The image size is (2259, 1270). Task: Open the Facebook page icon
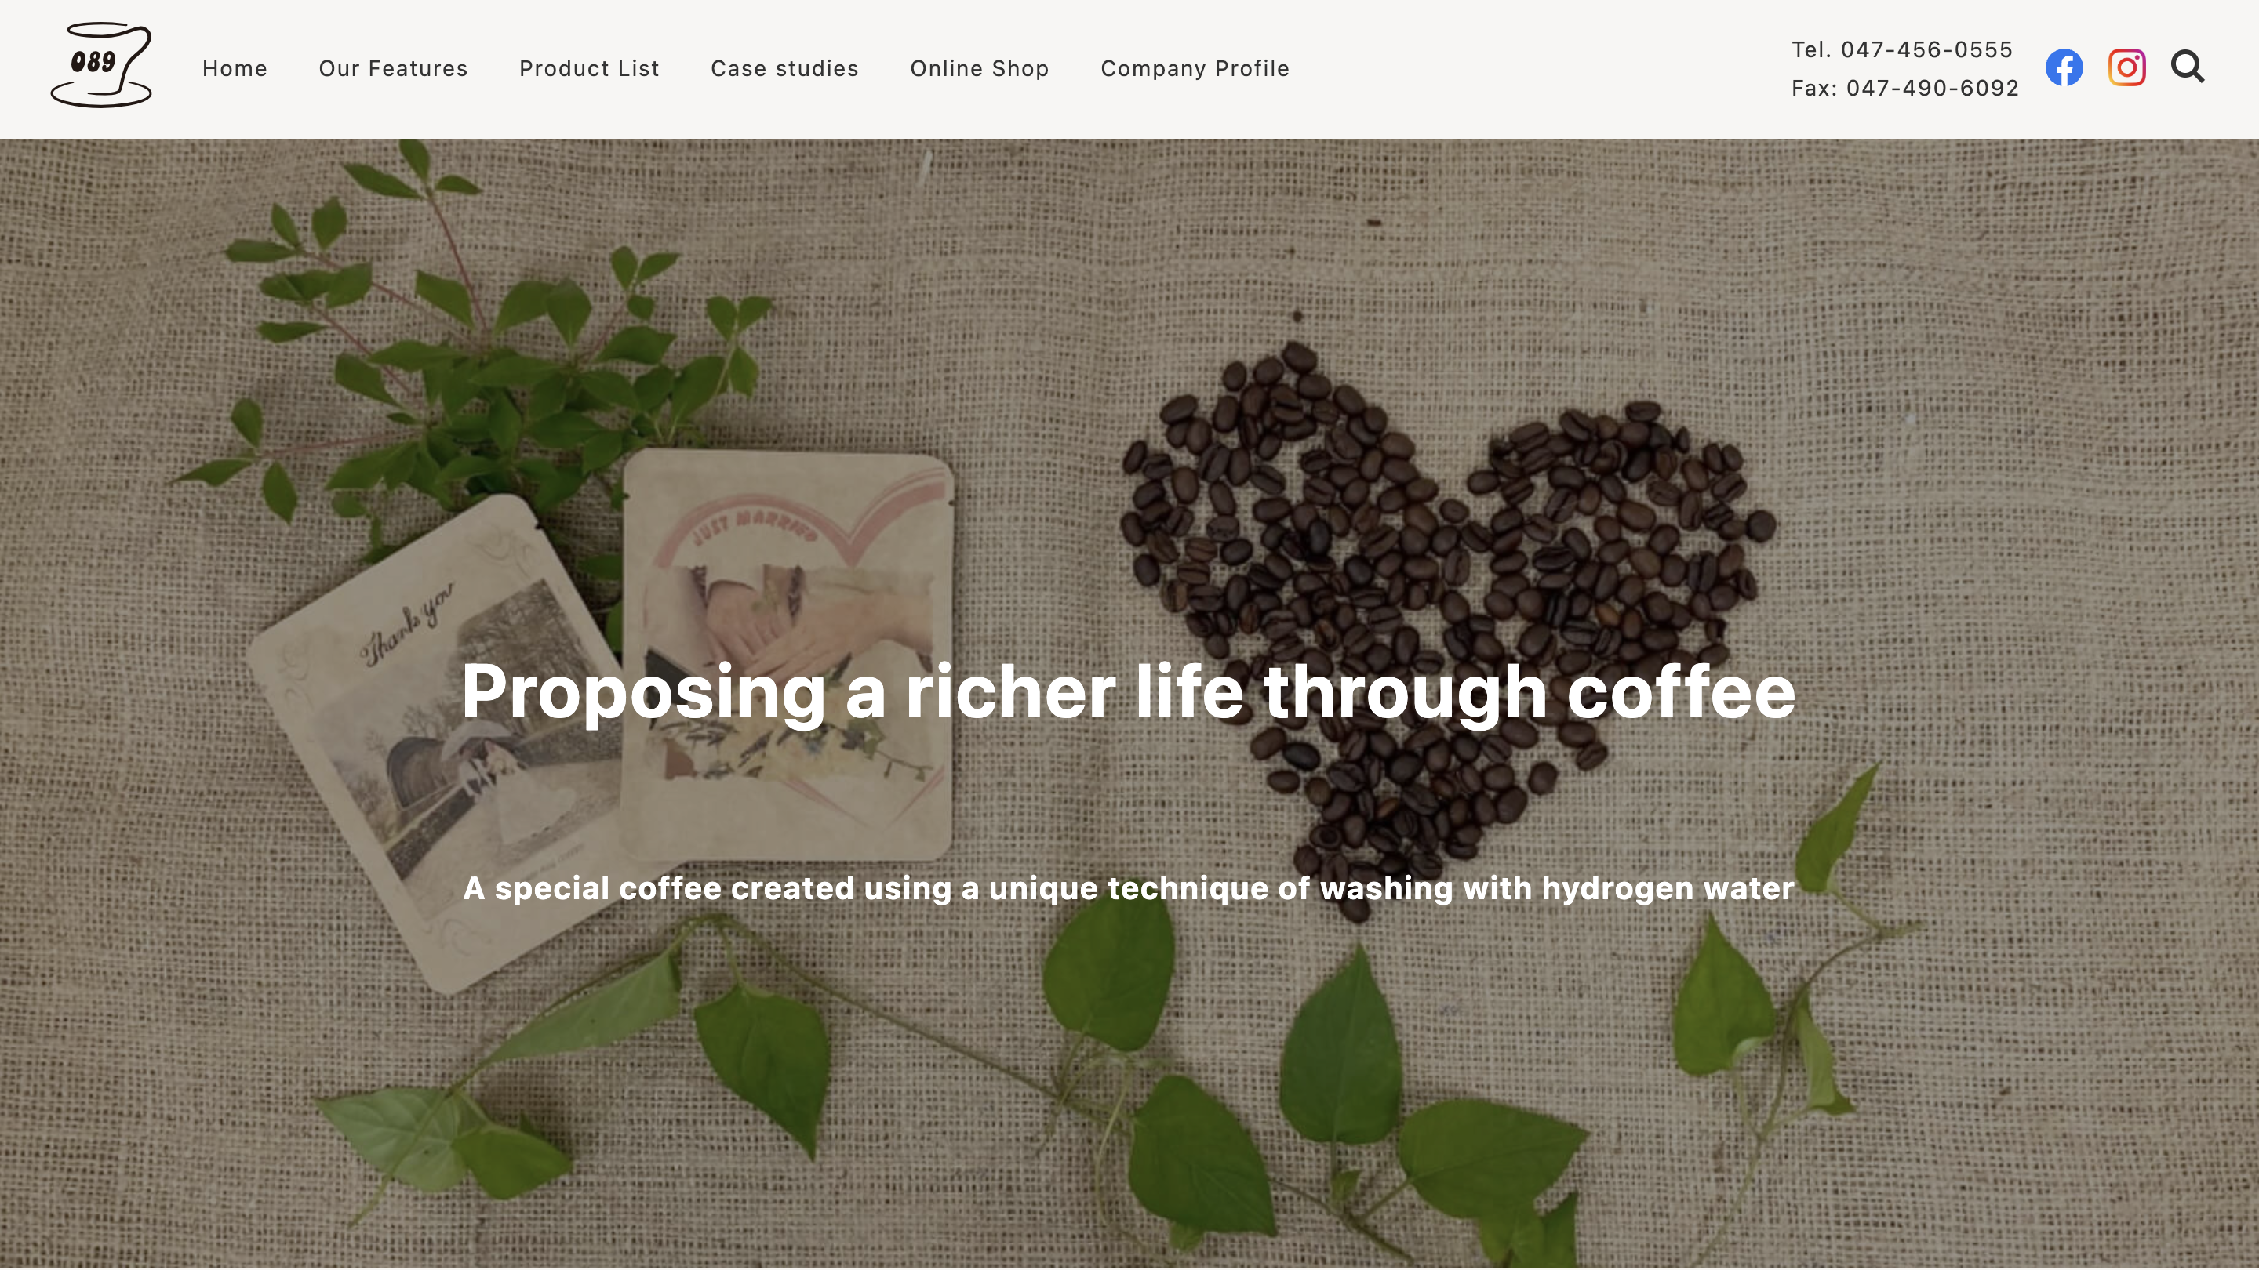[2064, 67]
